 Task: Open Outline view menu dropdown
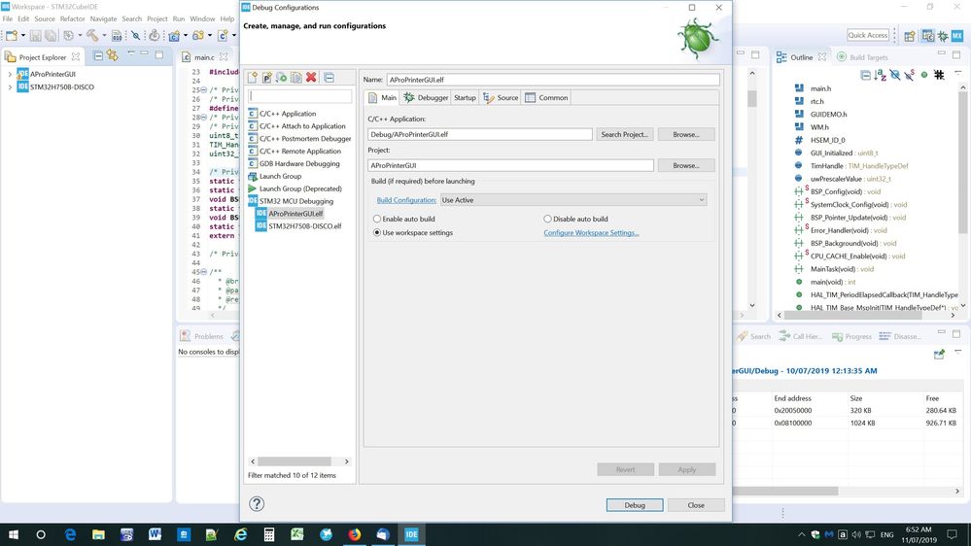click(957, 74)
